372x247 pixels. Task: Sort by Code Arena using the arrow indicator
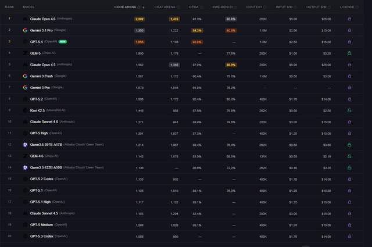pos(144,7)
